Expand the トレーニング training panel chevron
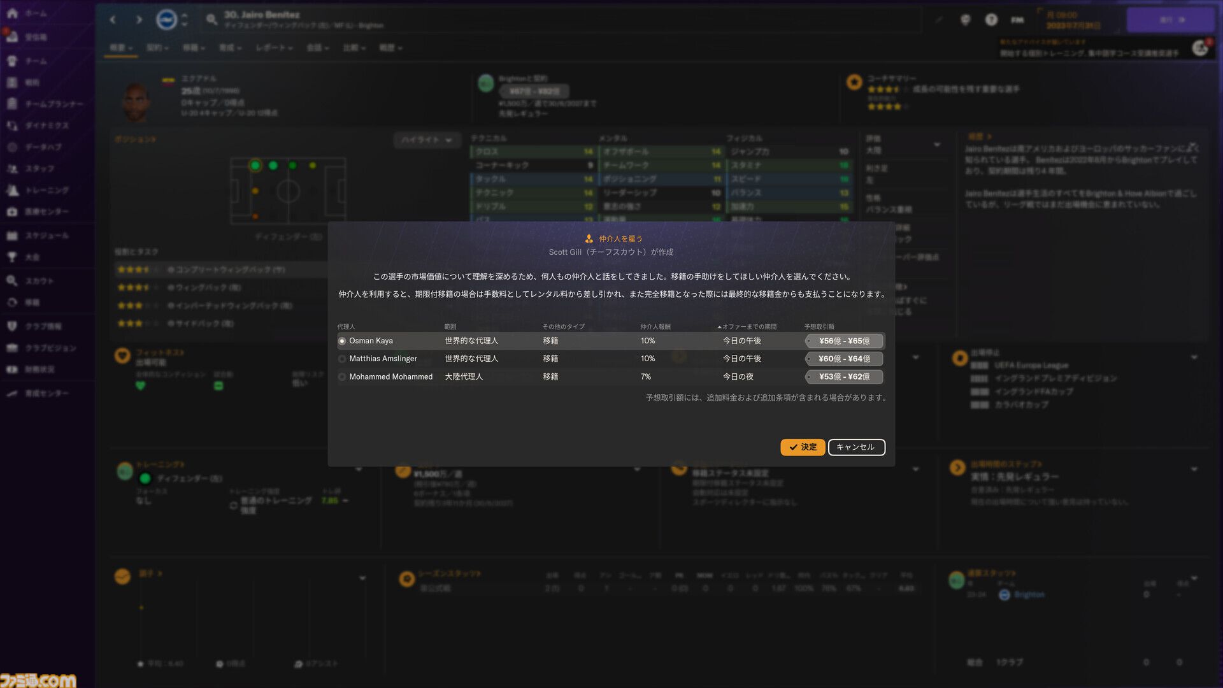 point(359,469)
